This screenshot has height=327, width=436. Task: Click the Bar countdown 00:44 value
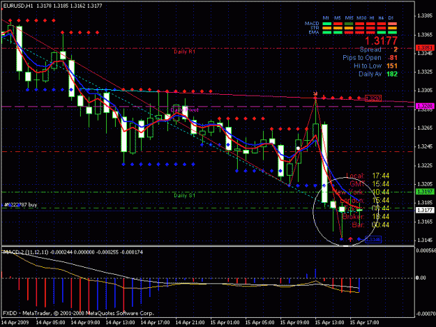pyautogui.click(x=381, y=225)
